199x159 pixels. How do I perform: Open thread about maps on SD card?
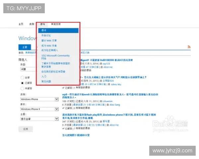coord(76,135)
